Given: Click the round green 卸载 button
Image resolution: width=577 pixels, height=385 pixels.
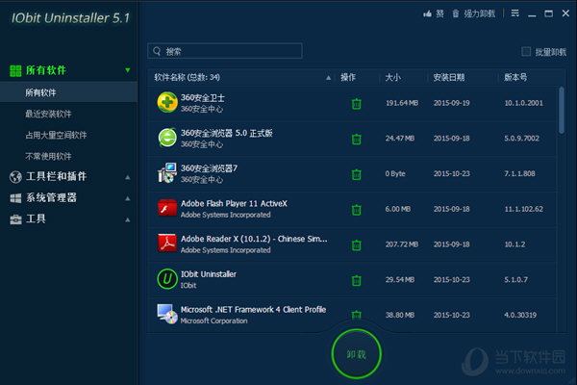Looking at the screenshot, I should [356, 354].
